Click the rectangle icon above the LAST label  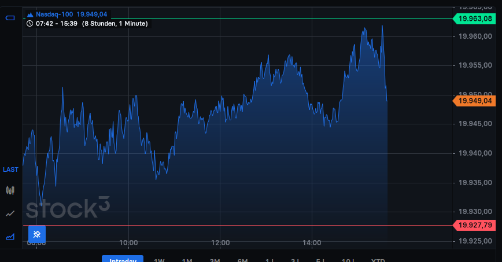[x=10, y=18]
